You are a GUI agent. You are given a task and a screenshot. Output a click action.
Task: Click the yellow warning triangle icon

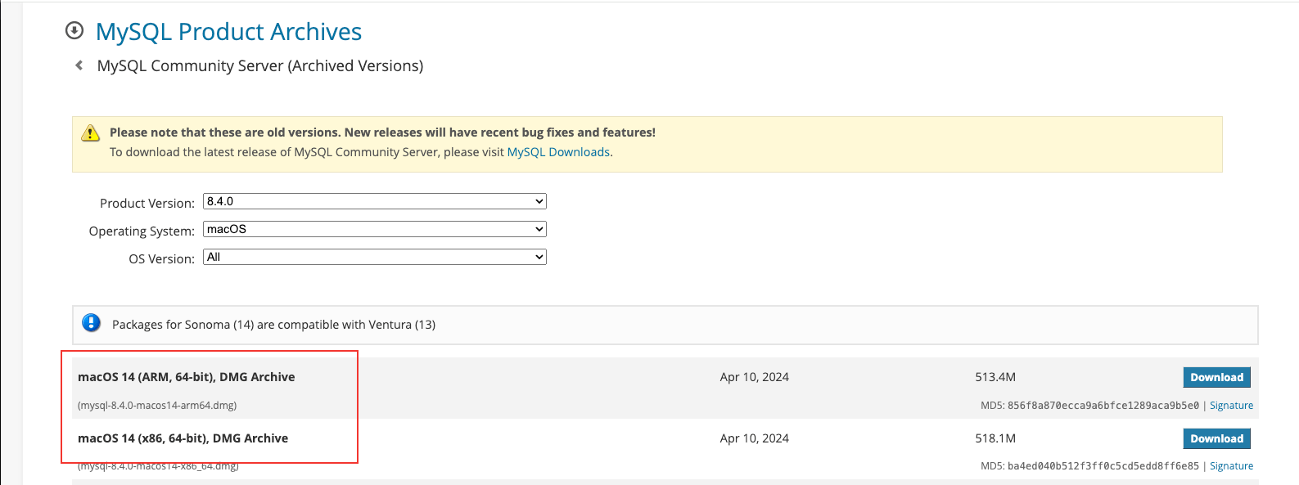point(90,133)
